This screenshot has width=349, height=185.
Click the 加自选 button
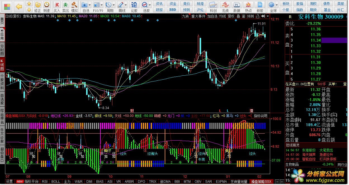pyautogui.click(x=212, y=16)
